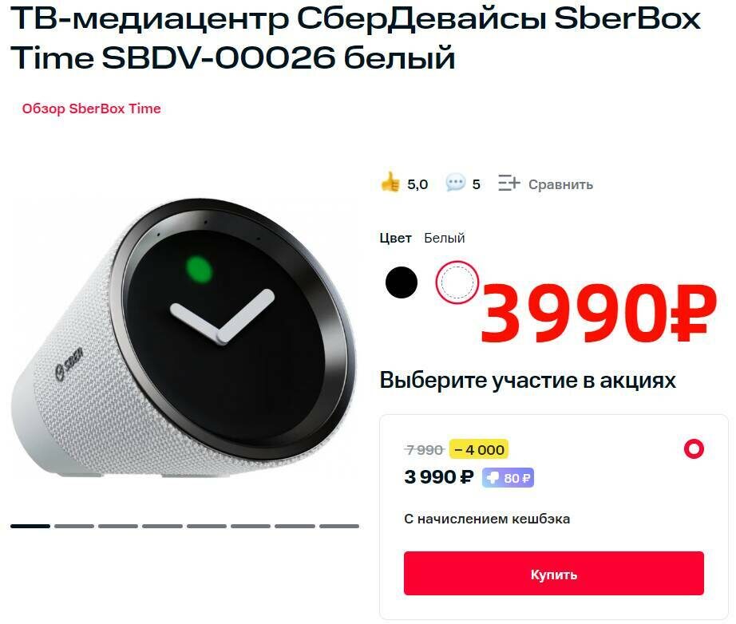Open the Обзор SberBox Time link
Image resolution: width=736 pixels, height=624 pixels.
[x=92, y=109]
